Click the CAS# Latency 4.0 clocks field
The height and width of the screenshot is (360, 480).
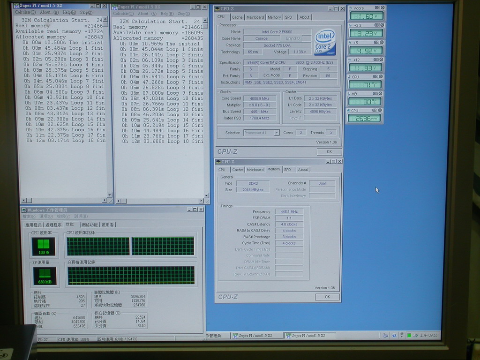[289, 224]
